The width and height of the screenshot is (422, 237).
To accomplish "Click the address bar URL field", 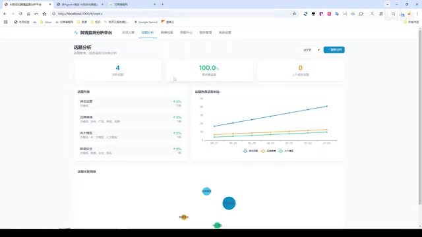I will pyautogui.click(x=172, y=14).
